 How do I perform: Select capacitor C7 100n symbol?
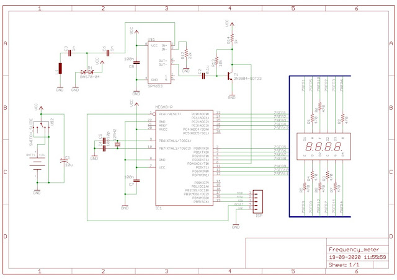pyautogui.click(x=136, y=181)
